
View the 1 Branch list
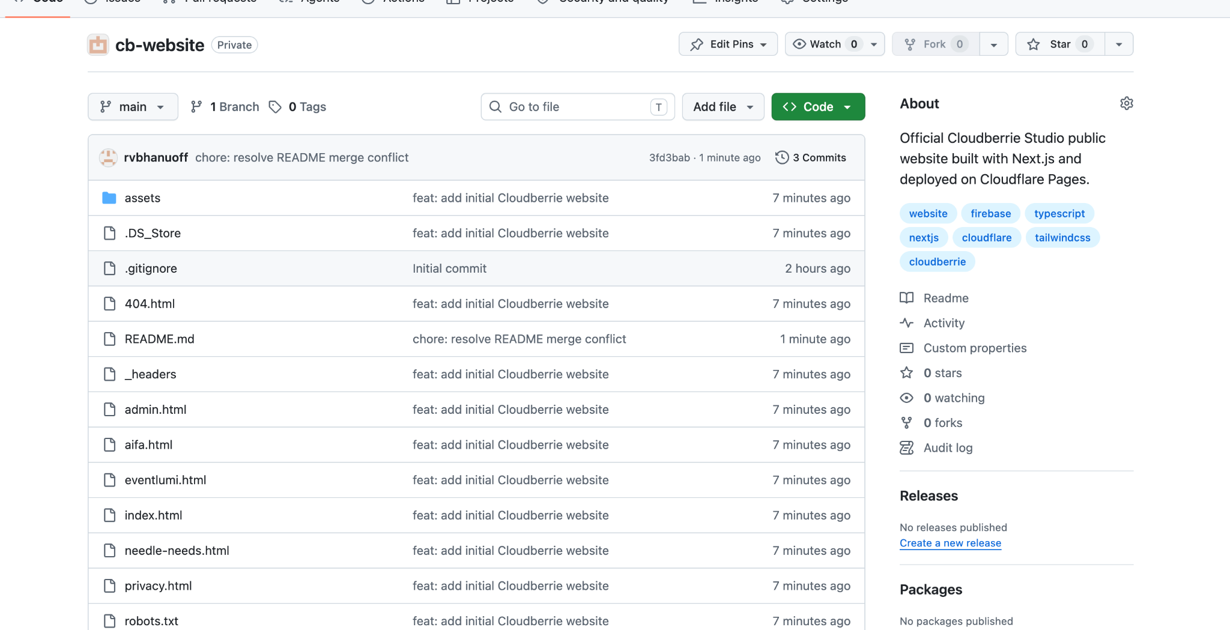[x=225, y=107]
